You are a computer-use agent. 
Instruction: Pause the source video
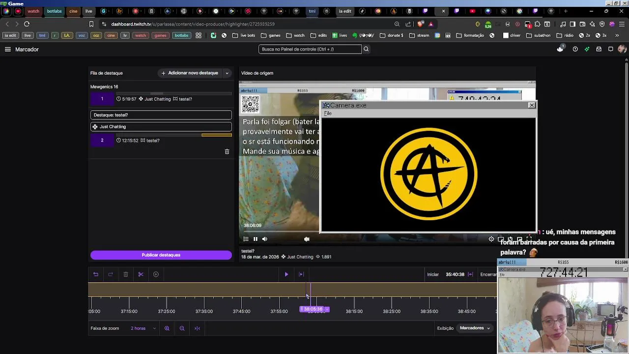coord(256,239)
